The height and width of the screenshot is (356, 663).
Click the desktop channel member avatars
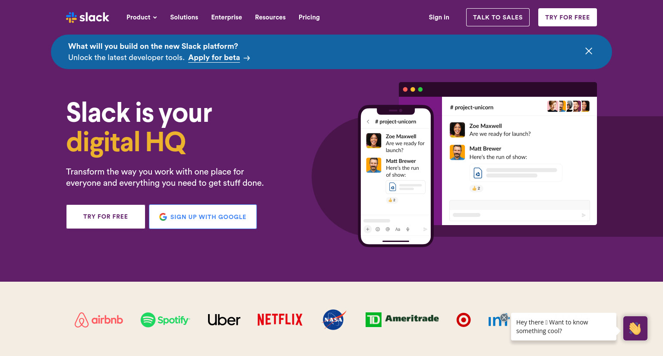568,106
